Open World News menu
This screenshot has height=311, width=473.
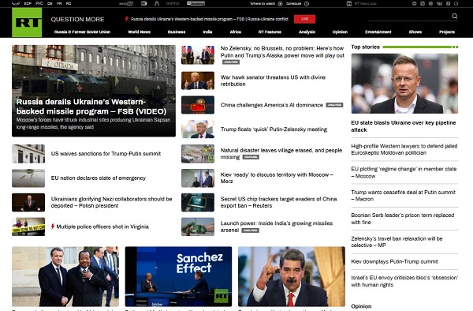139,32
